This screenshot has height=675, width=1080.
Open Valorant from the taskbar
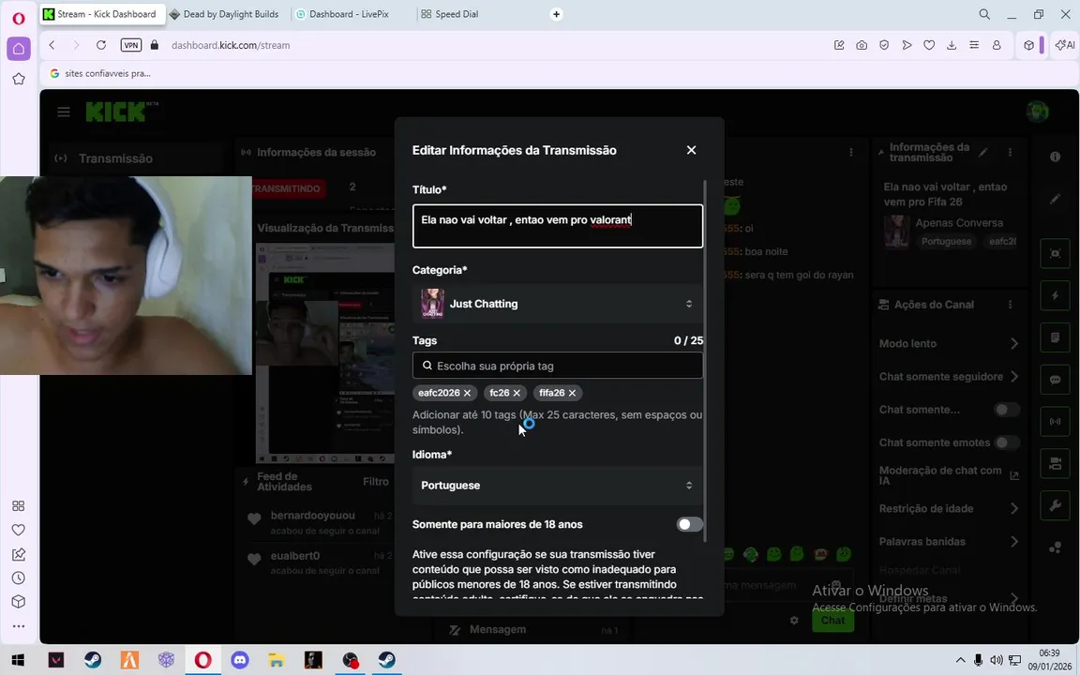click(56, 660)
